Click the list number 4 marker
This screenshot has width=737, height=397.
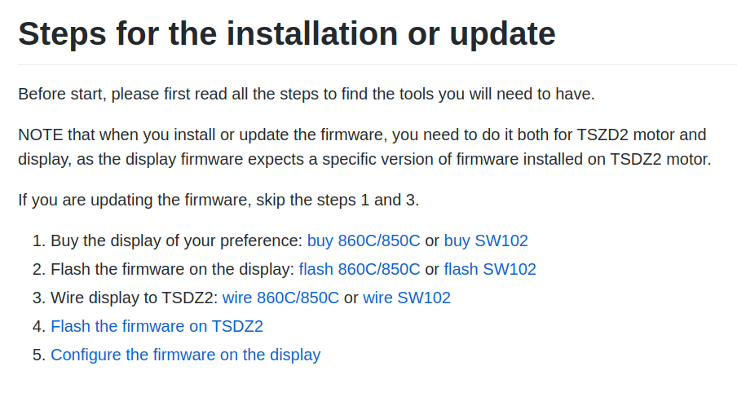click(38, 326)
